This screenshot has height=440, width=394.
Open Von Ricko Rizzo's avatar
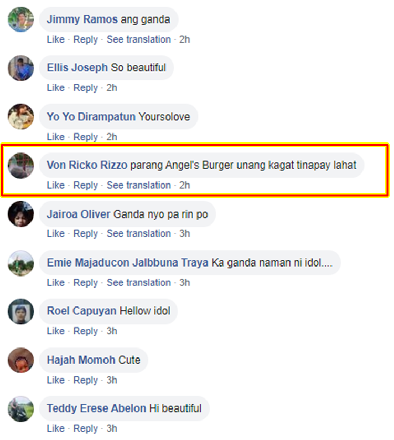point(21,166)
